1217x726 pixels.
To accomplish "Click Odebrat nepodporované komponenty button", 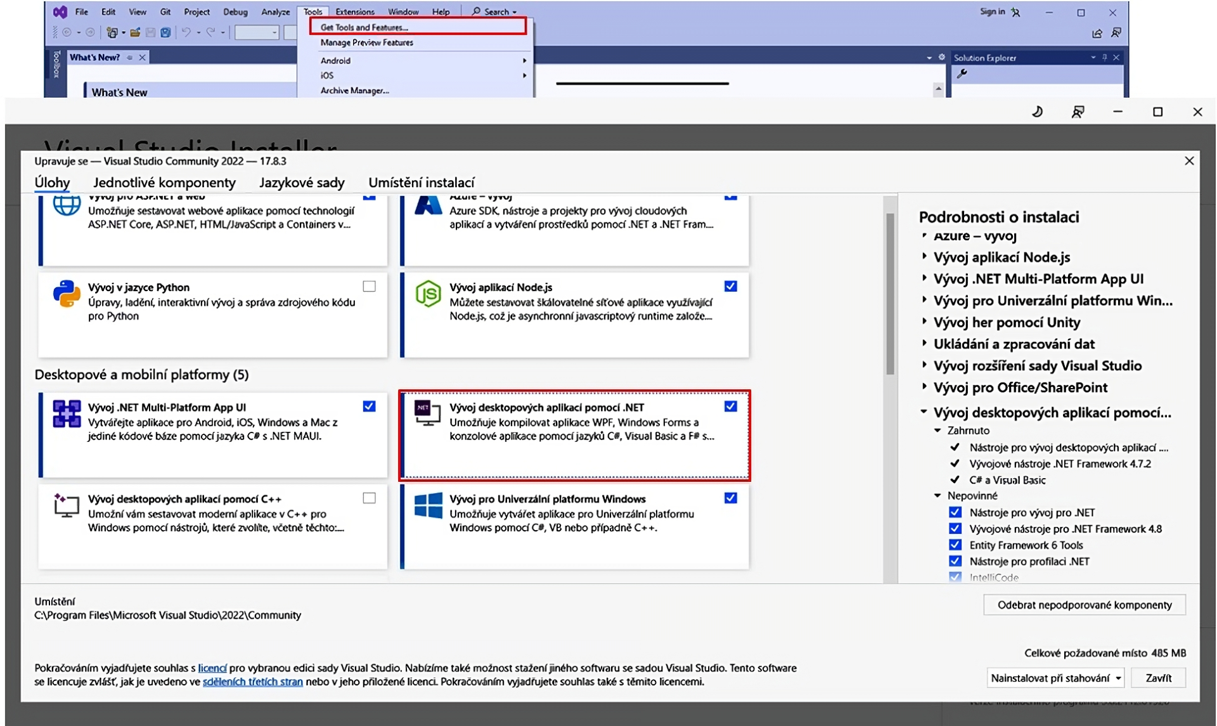I will tap(1085, 605).
